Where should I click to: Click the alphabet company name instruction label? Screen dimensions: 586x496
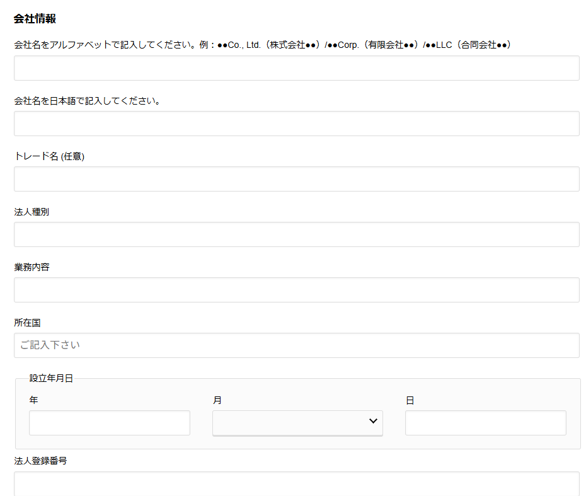(262, 45)
